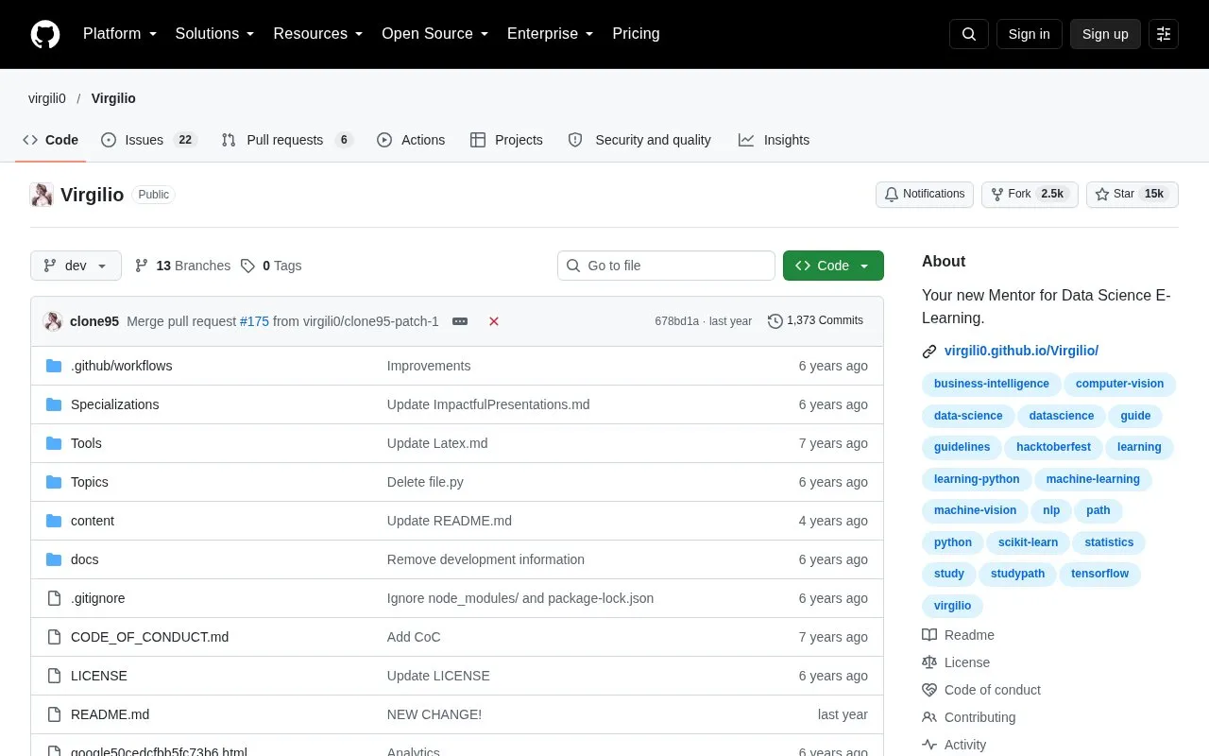Open the 0 Tags link
This screenshot has width=1209, height=756.
tap(271, 266)
